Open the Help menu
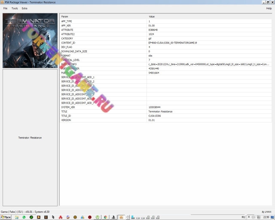 269,8
